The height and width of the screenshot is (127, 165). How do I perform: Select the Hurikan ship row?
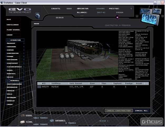93,87
